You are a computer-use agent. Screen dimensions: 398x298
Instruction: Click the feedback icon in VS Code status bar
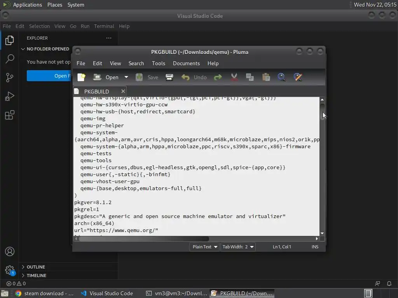click(x=377, y=284)
